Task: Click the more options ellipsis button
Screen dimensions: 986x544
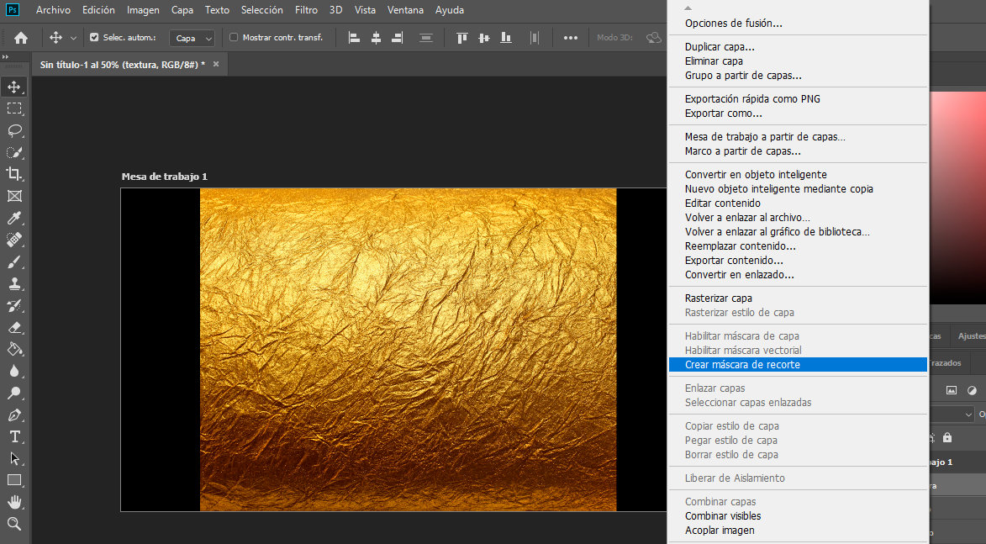Action: click(x=571, y=38)
